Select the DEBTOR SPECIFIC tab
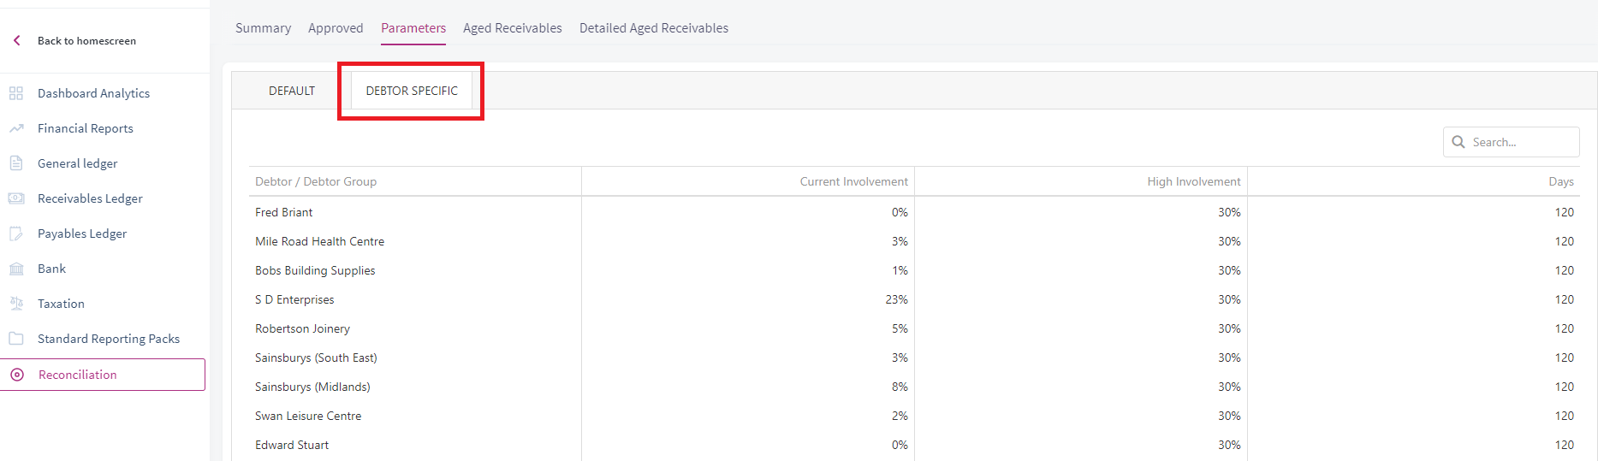 pyautogui.click(x=412, y=91)
